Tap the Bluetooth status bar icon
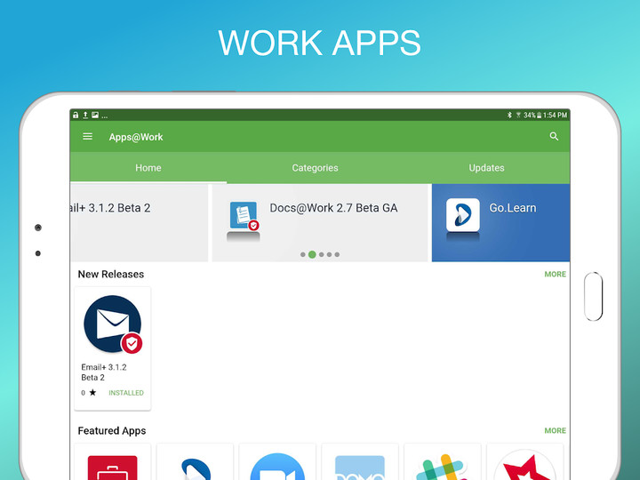This screenshot has width=640, height=480. [x=509, y=115]
